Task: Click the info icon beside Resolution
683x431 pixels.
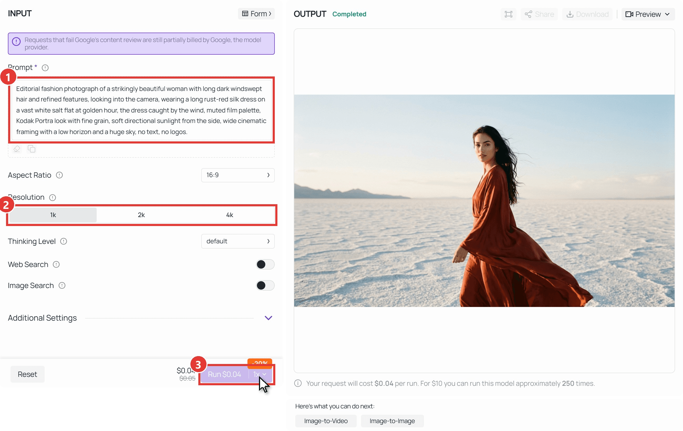Action: point(53,197)
